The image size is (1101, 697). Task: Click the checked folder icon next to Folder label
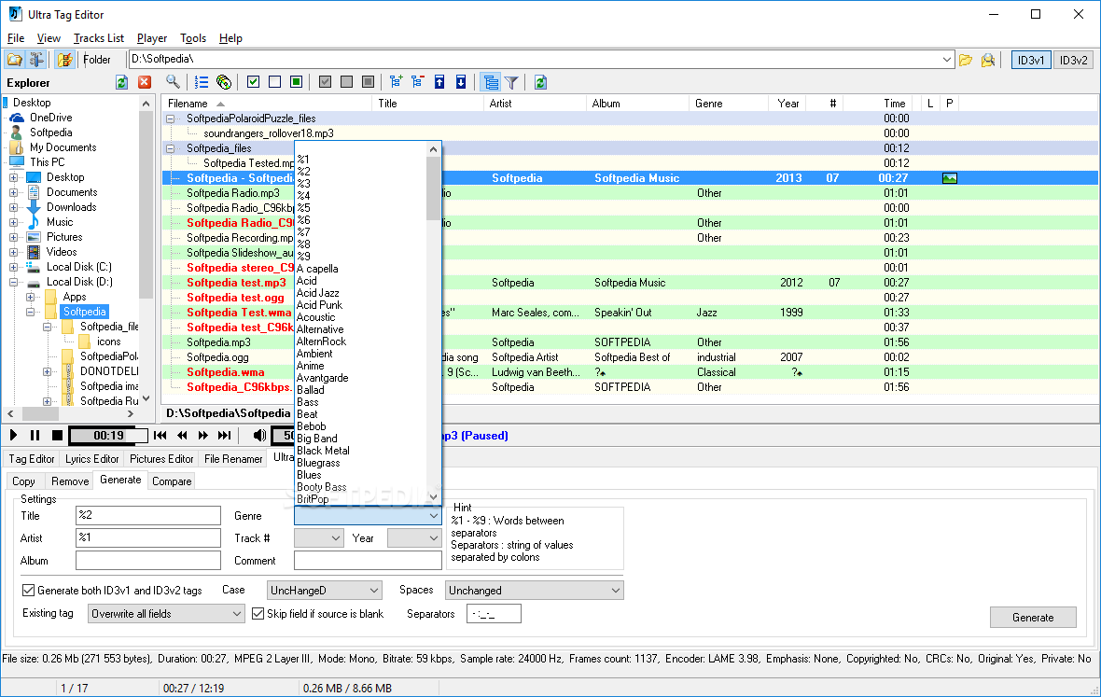click(64, 60)
